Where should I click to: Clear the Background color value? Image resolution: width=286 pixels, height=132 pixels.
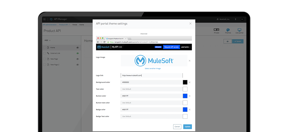click(x=189, y=82)
